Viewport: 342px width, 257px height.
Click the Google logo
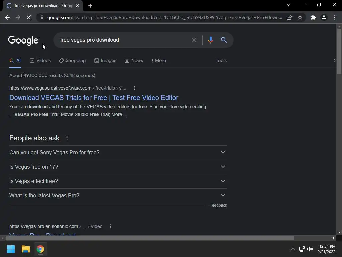[23, 40]
